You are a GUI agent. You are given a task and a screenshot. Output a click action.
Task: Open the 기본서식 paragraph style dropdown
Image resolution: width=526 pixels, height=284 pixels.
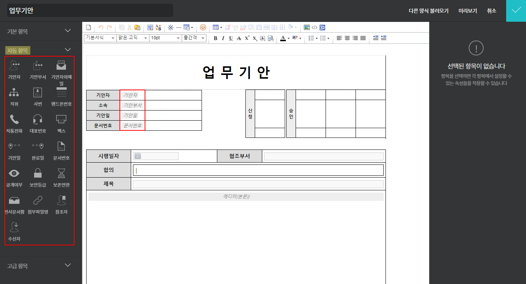[100, 38]
